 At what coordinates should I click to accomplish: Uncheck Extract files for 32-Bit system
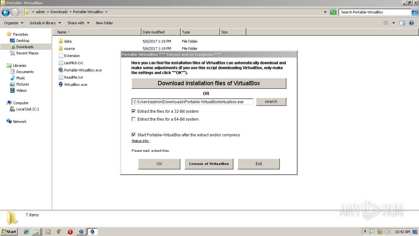click(x=134, y=111)
